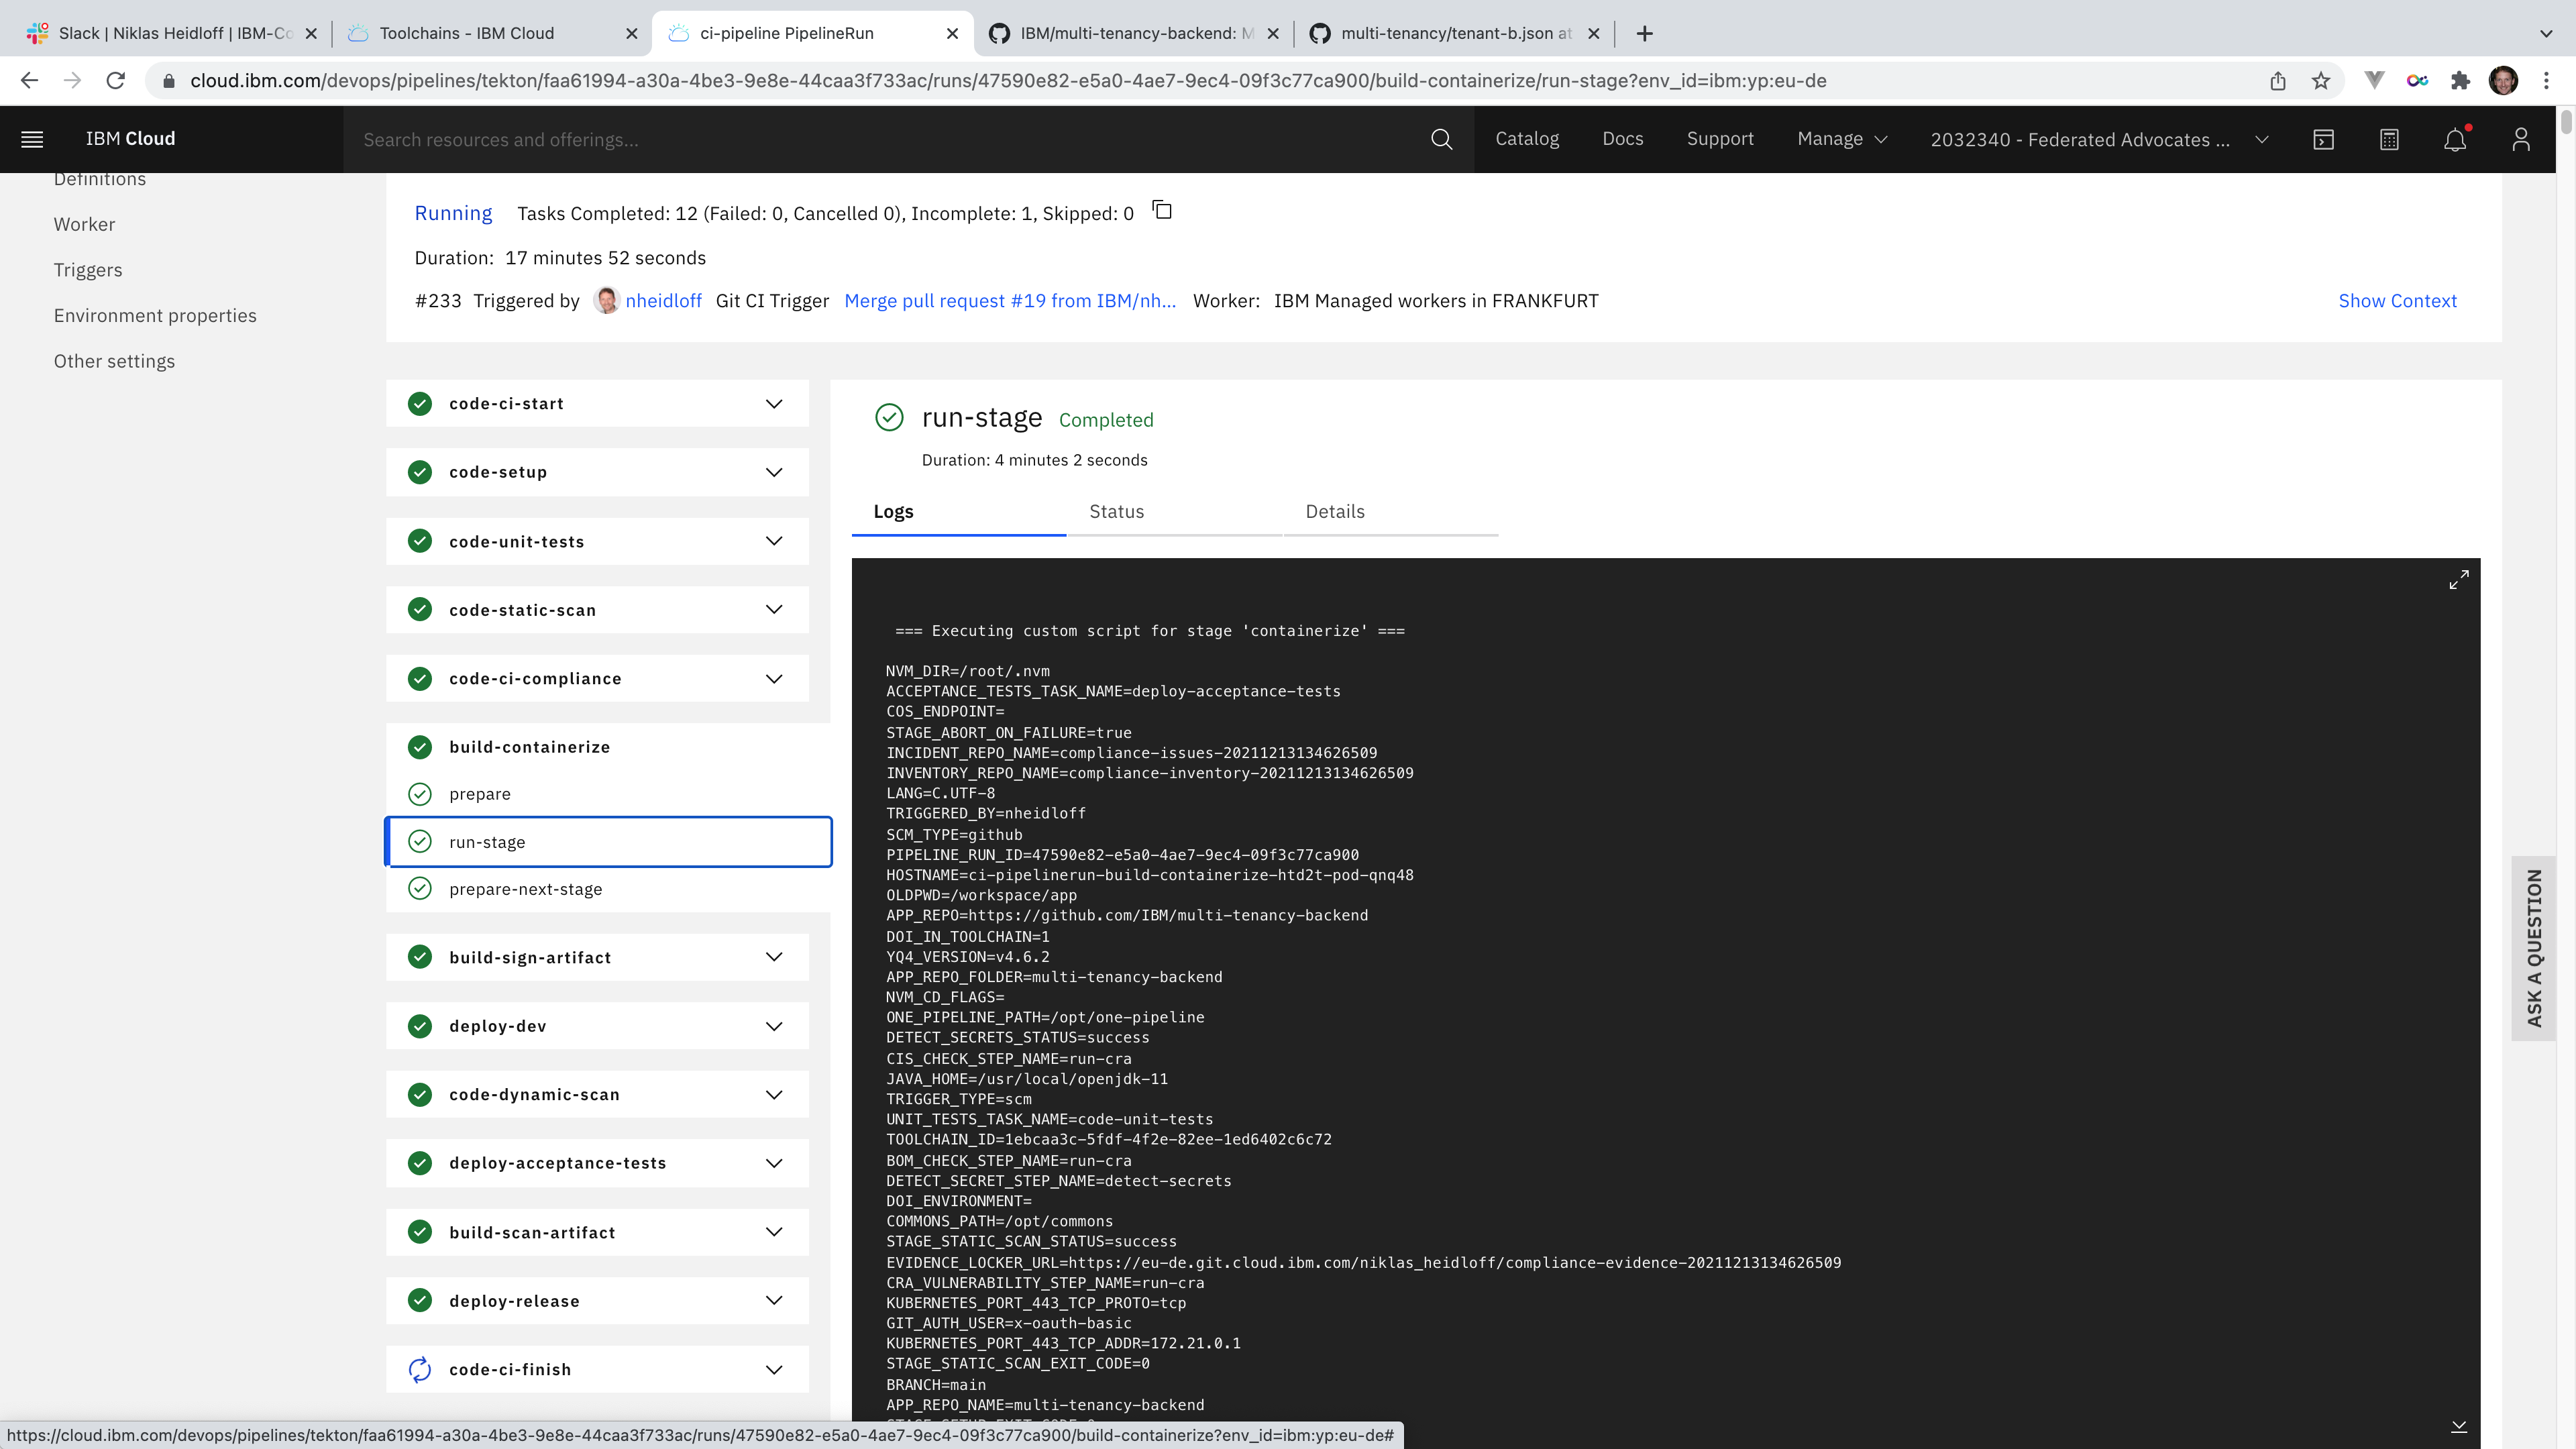Open the notifications bell

coord(2455,139)
